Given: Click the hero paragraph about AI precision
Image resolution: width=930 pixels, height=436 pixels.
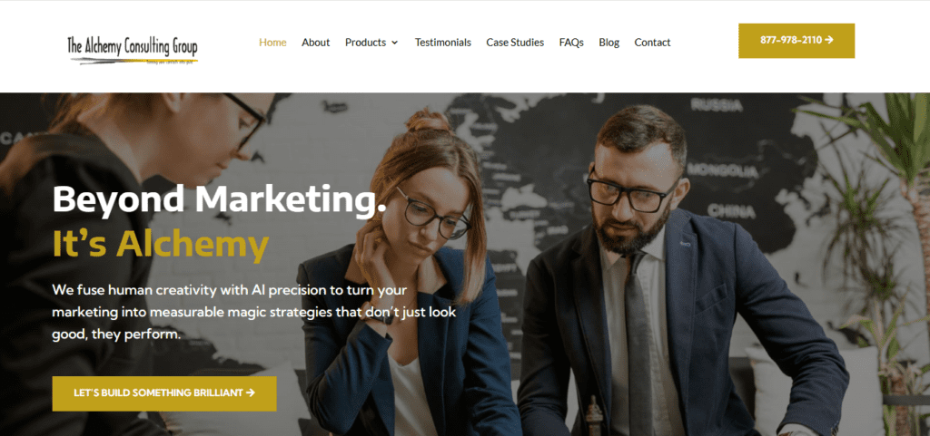Looking at the screenshot, I should pos(254,313).
